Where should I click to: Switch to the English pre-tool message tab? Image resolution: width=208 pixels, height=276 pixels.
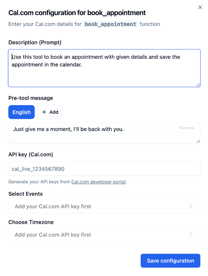click(x=21, y=112)
